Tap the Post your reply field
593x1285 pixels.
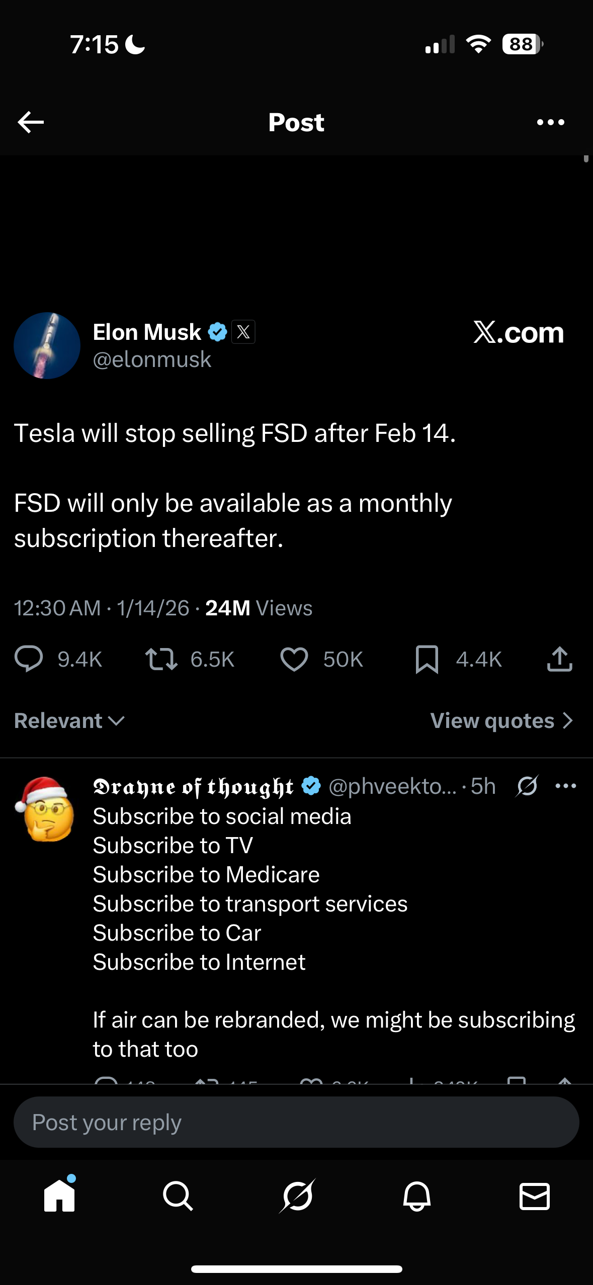point(296,1122)
